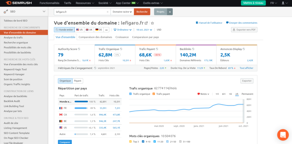Image resolution: width=292 pixels, height=144 pixels.
Task: Click Tout afficher engagement link
Action: (246, 68)
